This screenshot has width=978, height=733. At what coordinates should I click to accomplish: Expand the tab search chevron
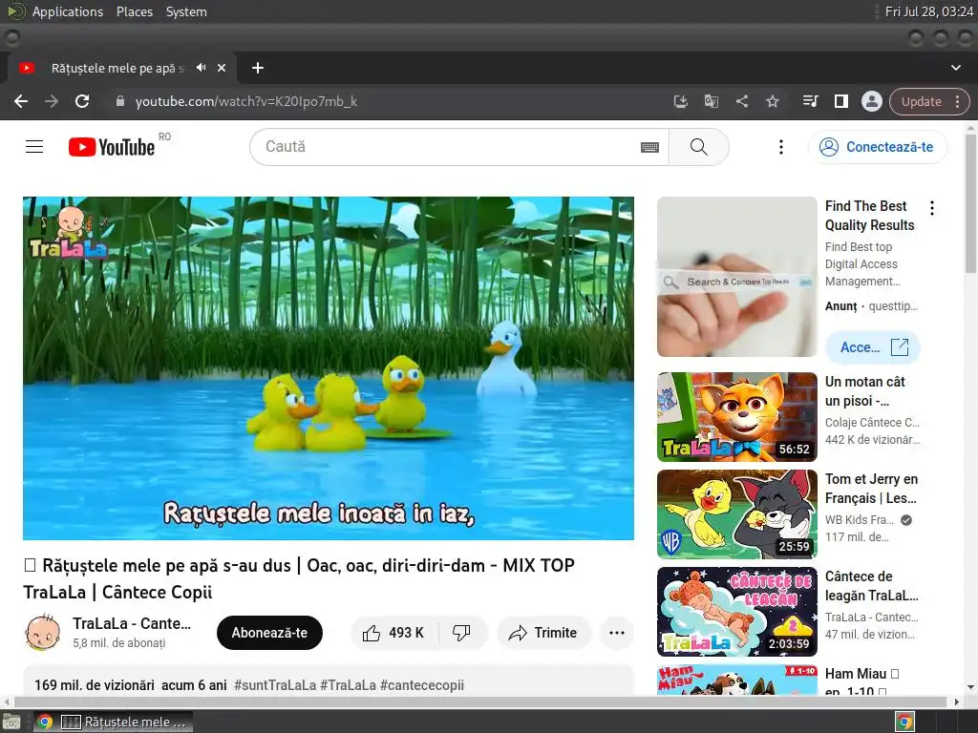click(955, 68)
